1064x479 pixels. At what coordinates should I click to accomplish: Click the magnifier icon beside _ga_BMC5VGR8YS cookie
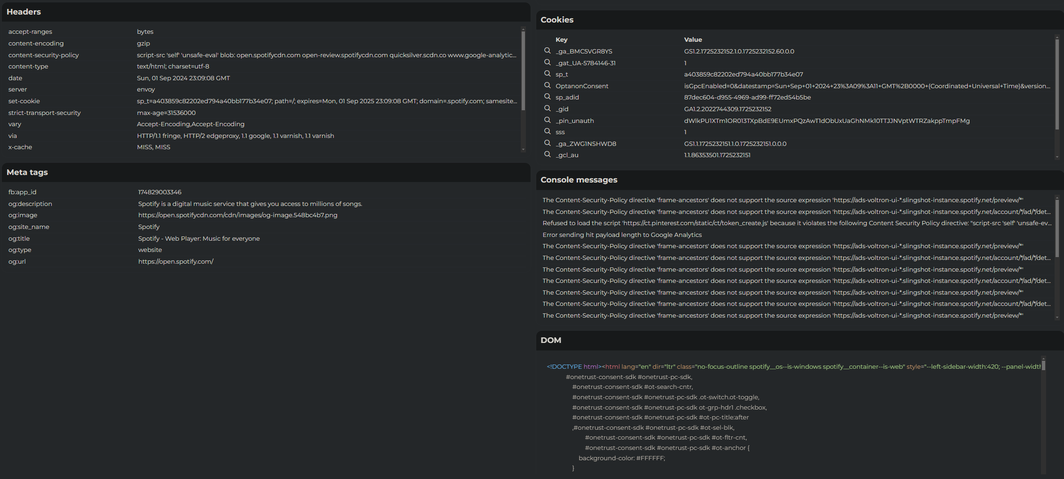click(547, 51)
